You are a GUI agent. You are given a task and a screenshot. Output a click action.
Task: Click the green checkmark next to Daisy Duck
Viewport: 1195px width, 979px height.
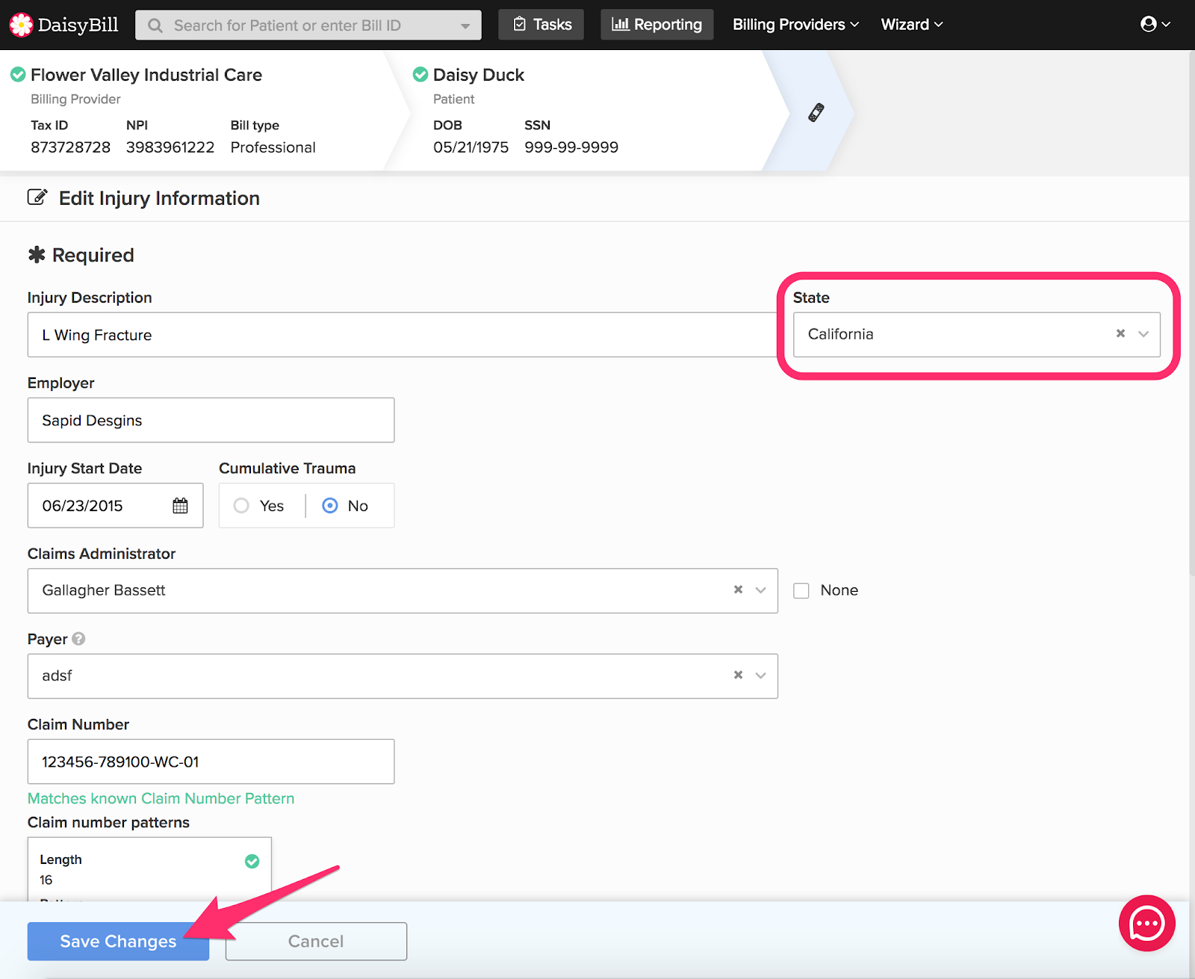pyautogui.click(x=420, y=75)
